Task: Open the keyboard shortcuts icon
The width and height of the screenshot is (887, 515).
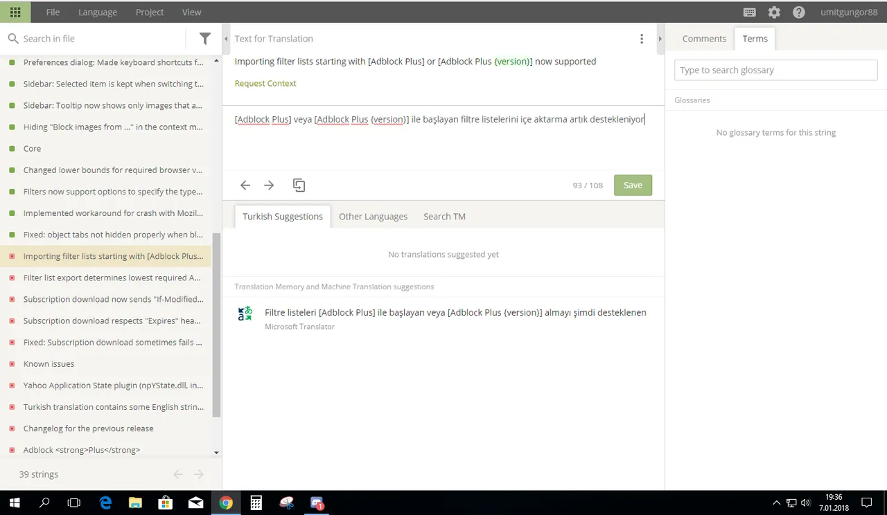Action: click(x=749, y=12)
